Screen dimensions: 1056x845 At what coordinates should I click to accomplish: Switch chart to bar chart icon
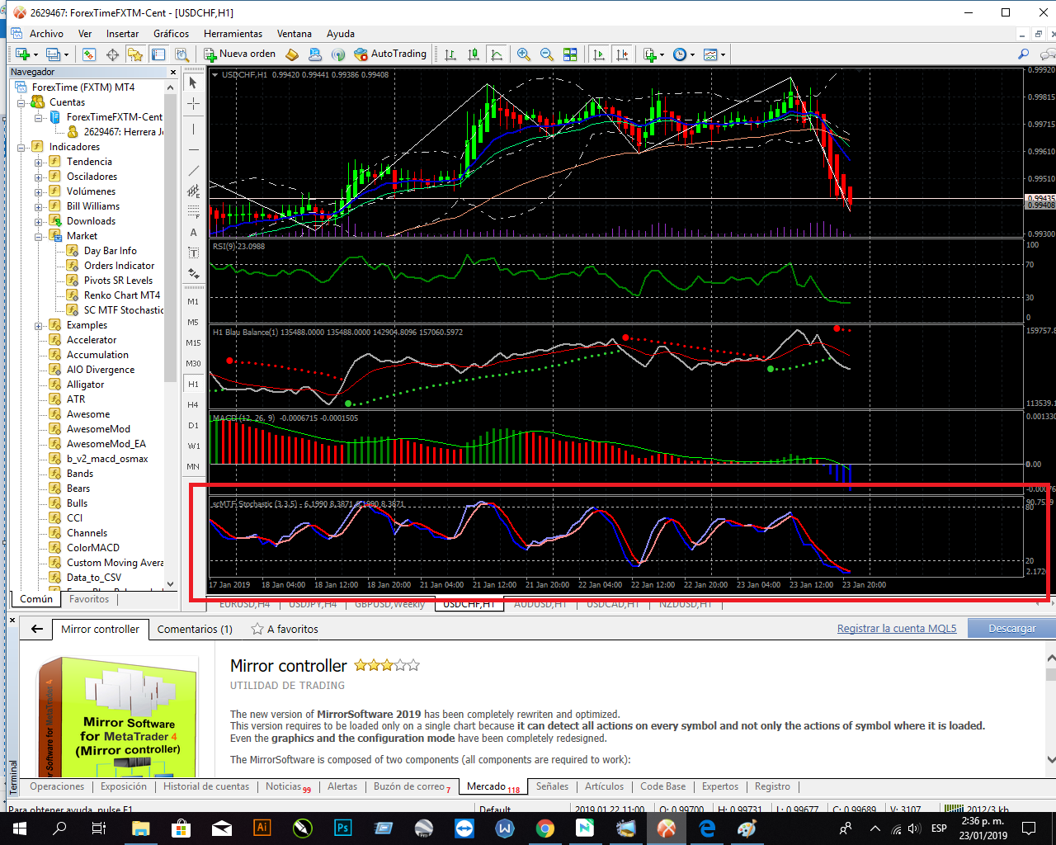point(450,54)
